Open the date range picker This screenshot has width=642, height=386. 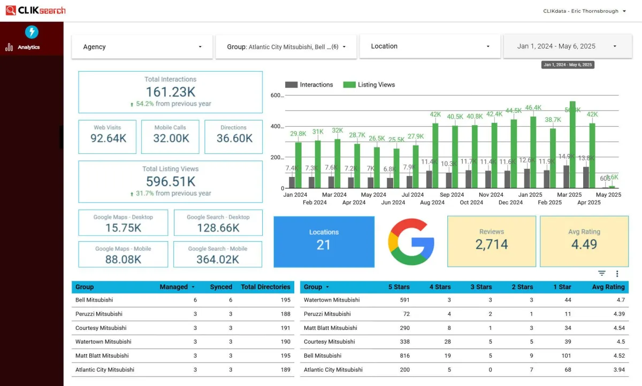tap(567, 47)
